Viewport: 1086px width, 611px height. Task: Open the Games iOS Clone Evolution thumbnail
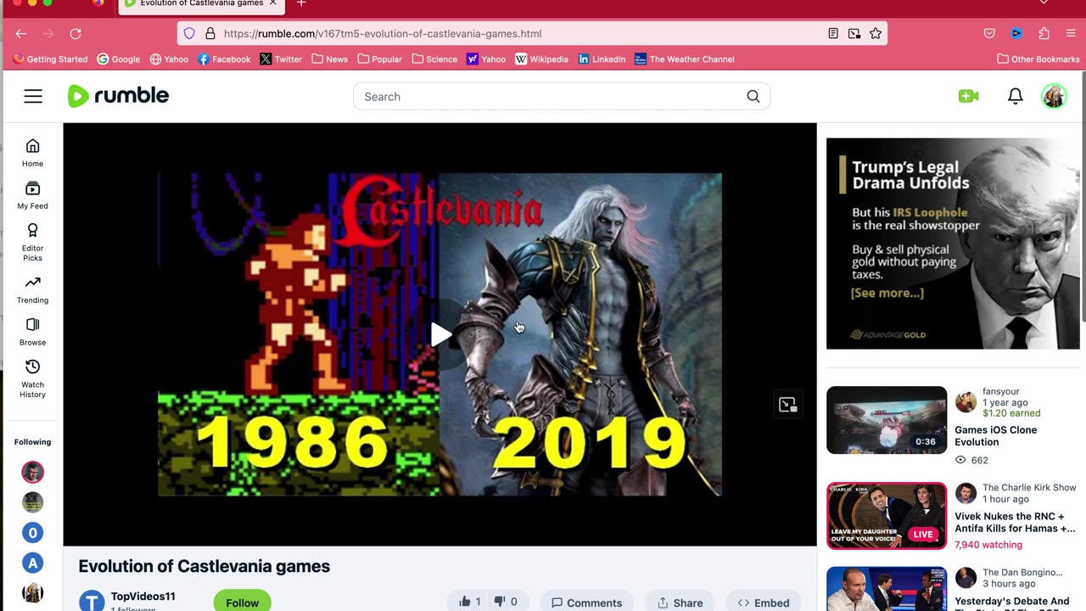(x=887, y=420)
